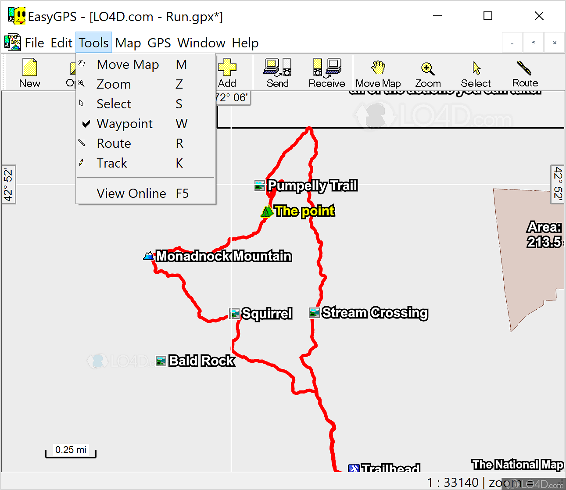This screenshot has width=566, height=490.
Task: Choose Route from the Tools menu
Action: (146, 143)
